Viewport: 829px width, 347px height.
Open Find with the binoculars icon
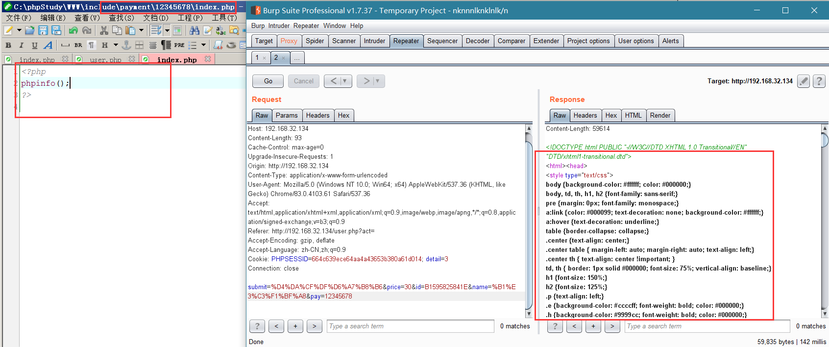coord(195,30)
